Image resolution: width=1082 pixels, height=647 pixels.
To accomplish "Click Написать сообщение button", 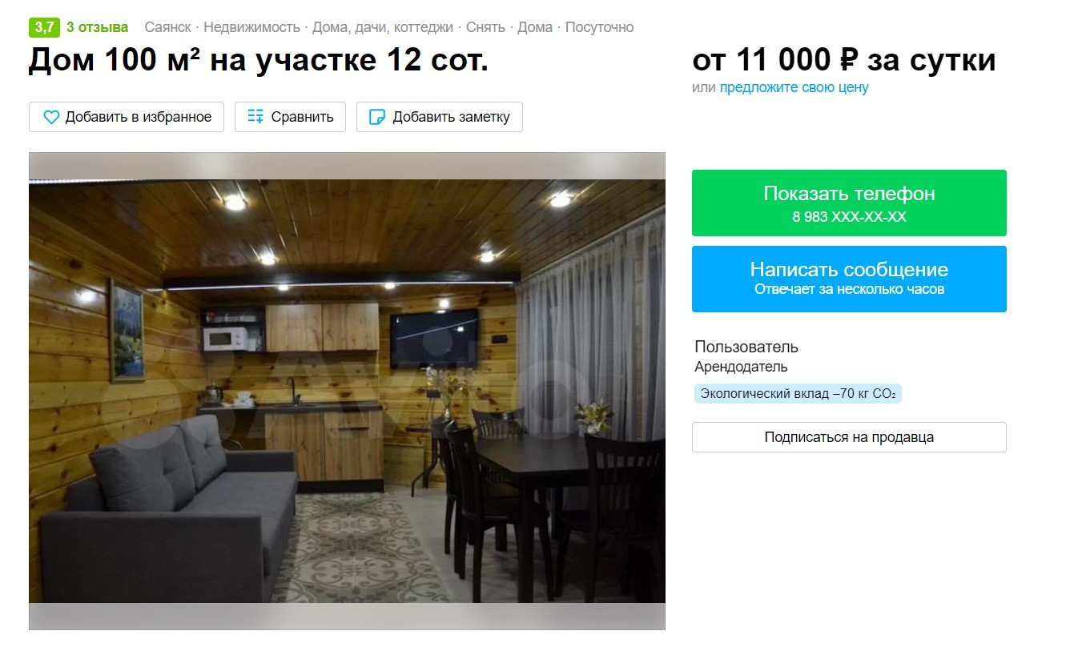I will pos(849,279).
